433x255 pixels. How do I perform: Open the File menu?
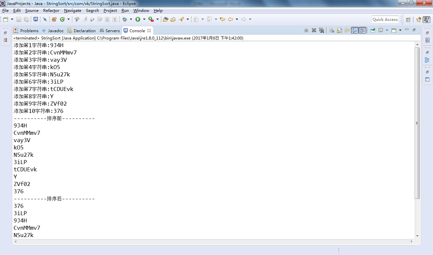coord(5,11)
